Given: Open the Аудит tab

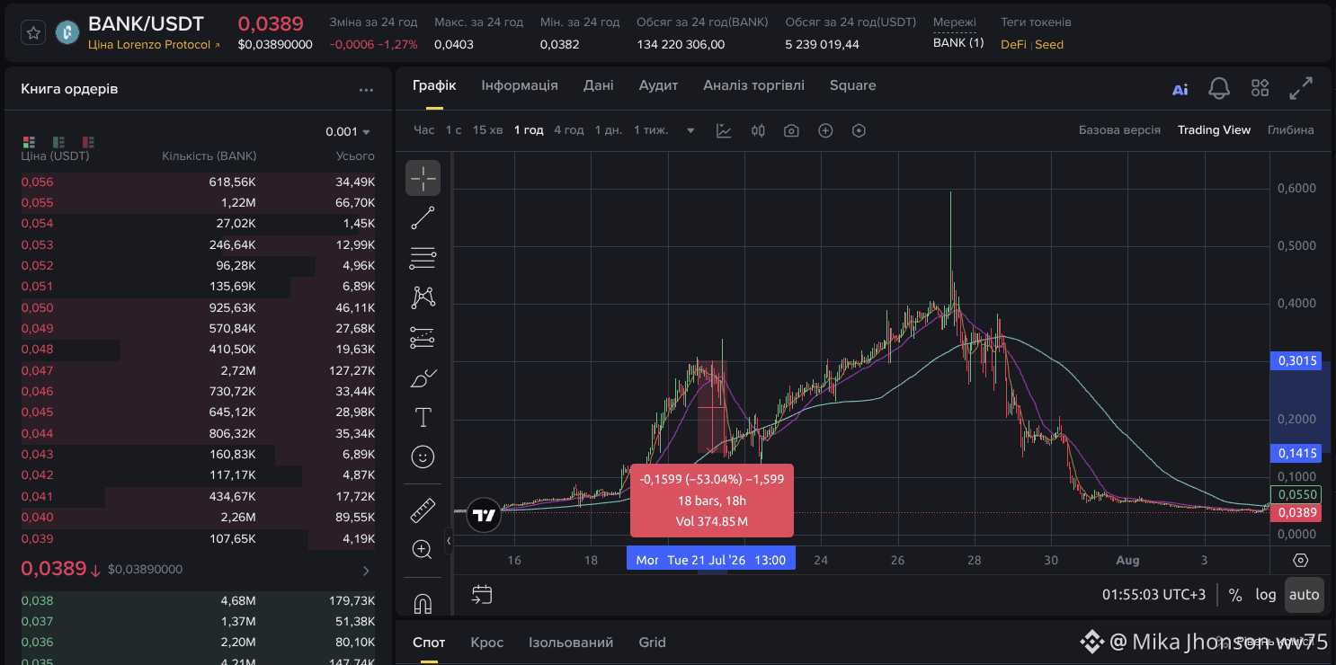Looking at the screenshot, I should 658,85.
